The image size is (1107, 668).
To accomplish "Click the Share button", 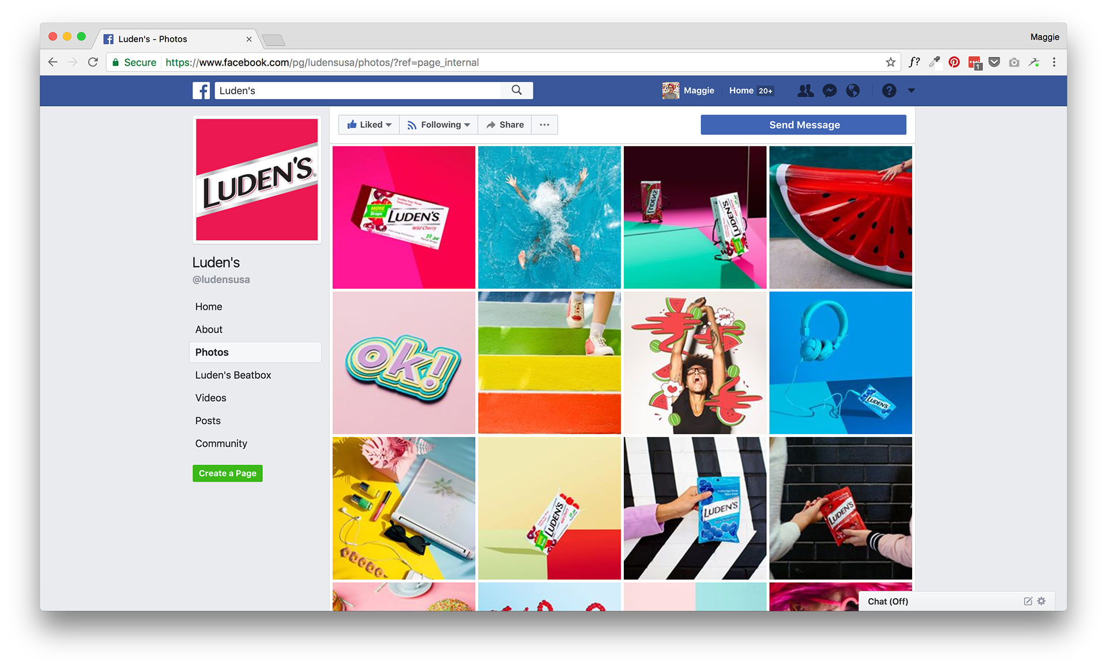I will tap(504, 124).
